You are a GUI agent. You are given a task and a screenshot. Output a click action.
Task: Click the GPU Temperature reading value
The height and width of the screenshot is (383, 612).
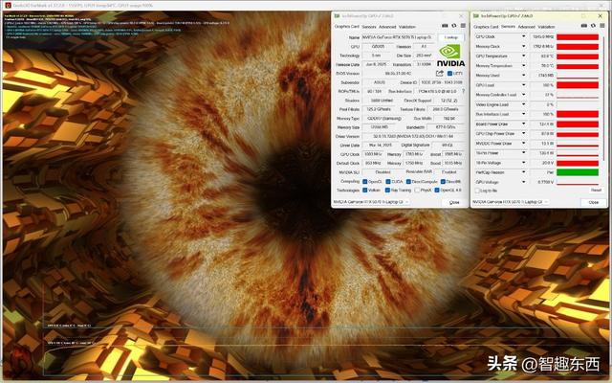tap(542, 56)
